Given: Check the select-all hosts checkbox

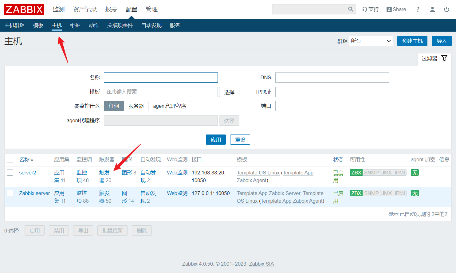Looking at the screenshot, I should point(10,159).
